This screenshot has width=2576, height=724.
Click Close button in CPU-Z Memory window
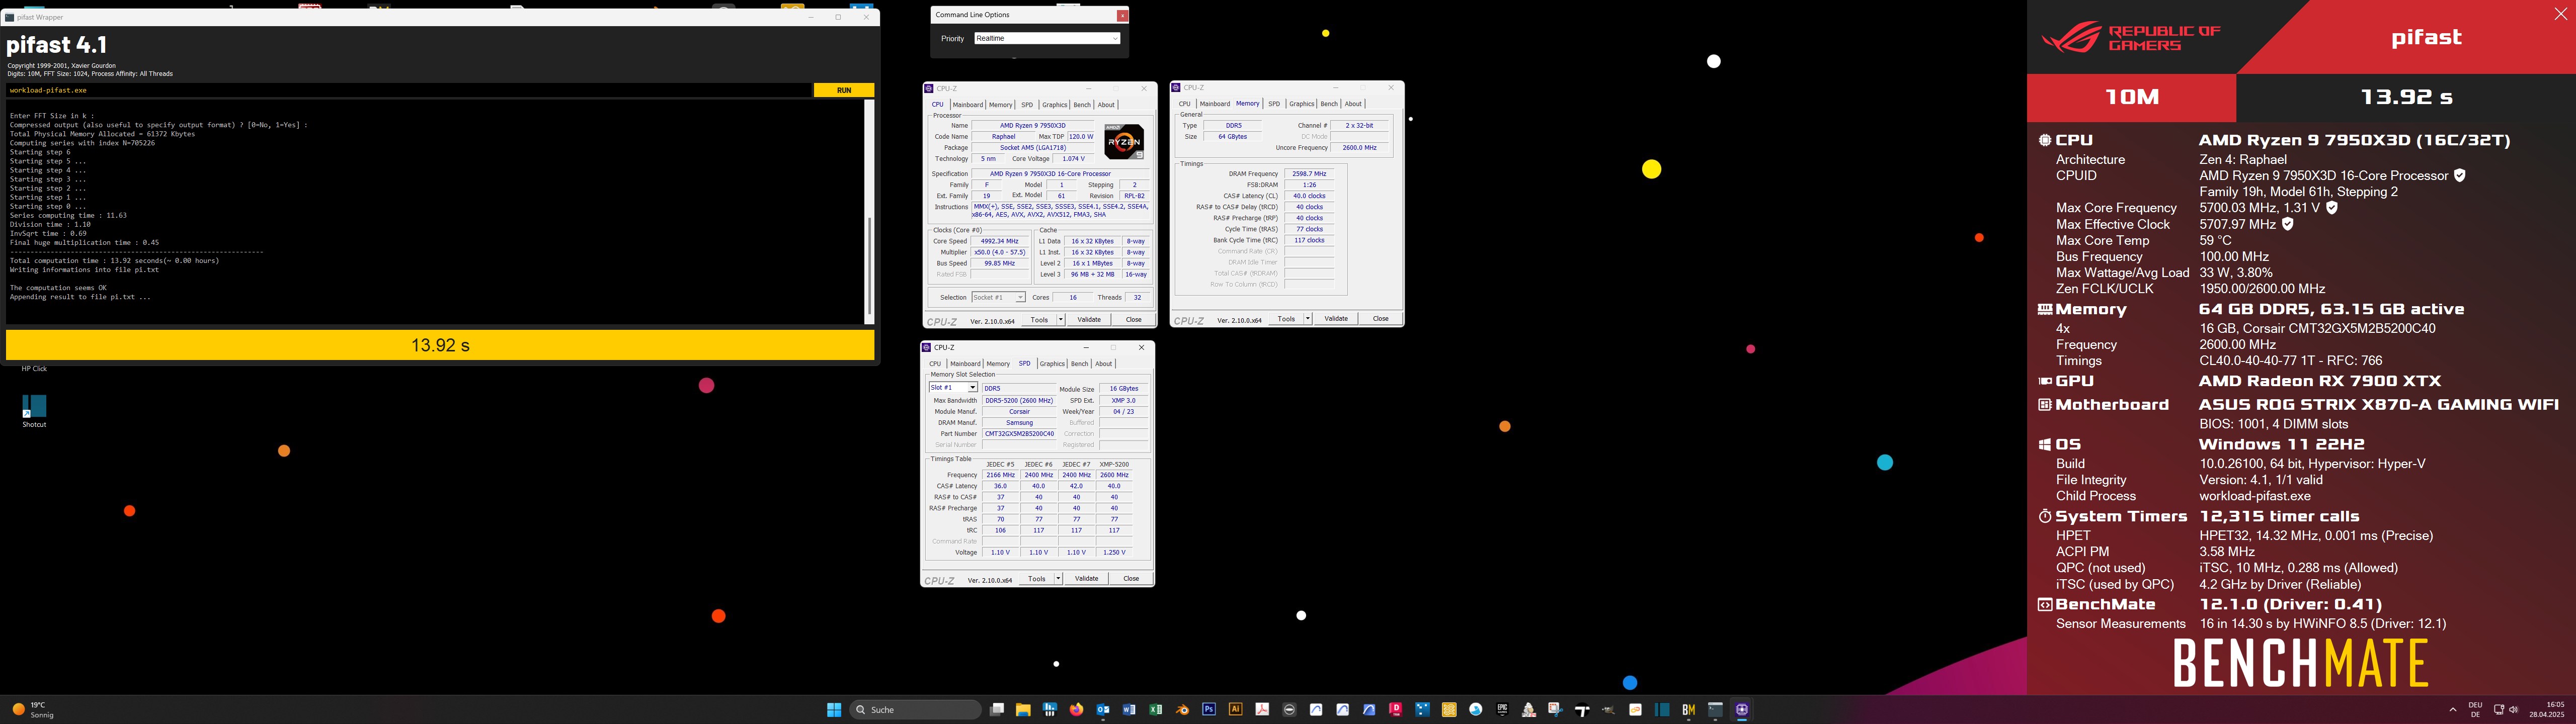tap(1381, 319)
